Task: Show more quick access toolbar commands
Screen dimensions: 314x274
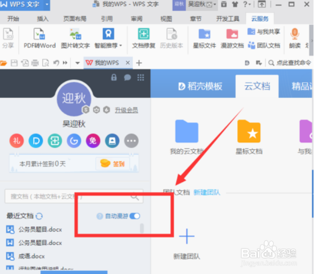Action: (65, 63)
